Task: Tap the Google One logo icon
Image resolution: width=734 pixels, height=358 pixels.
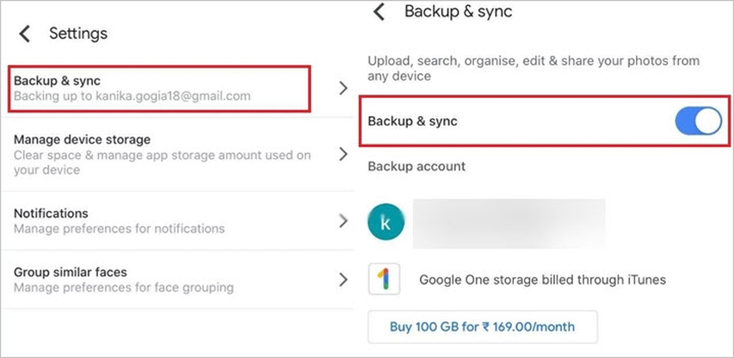Action: click(385, 279)
